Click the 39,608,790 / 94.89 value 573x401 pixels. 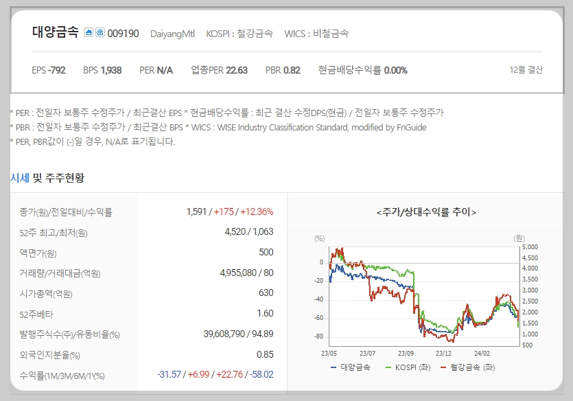pyautogui.click(x=238, y=334)
